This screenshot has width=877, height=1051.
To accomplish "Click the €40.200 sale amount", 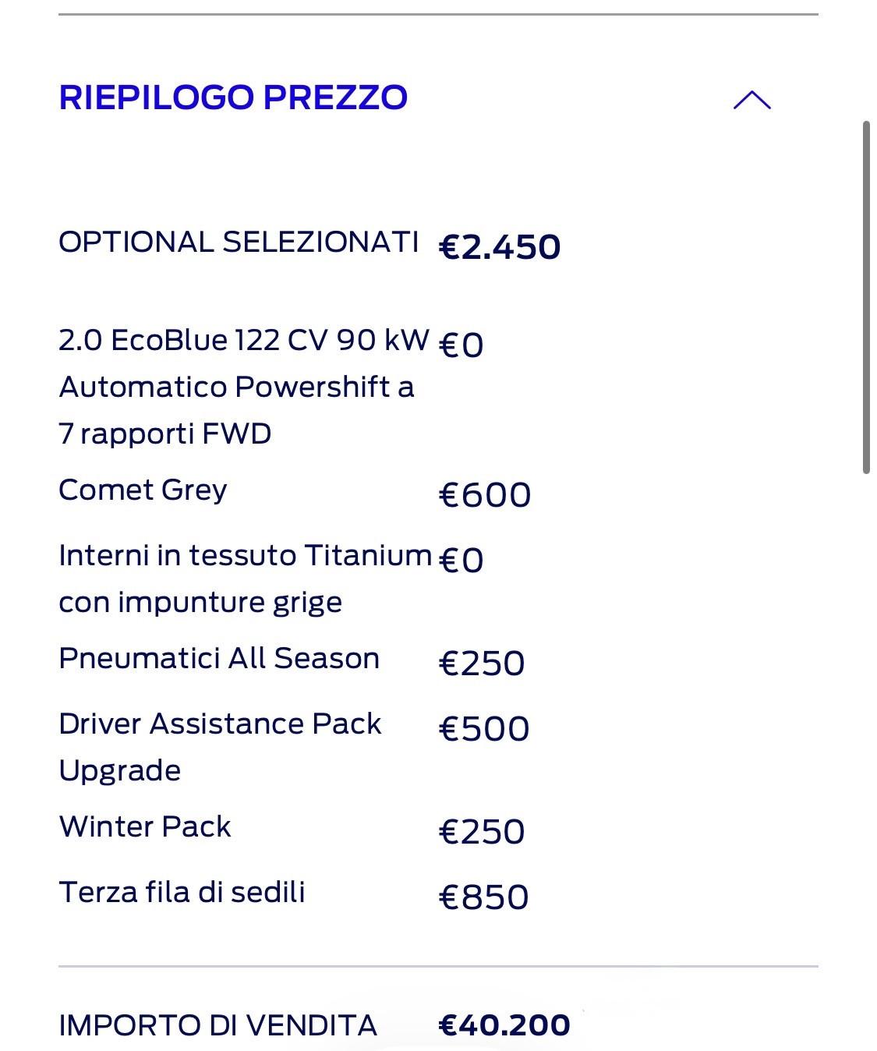I will 504,1025.
